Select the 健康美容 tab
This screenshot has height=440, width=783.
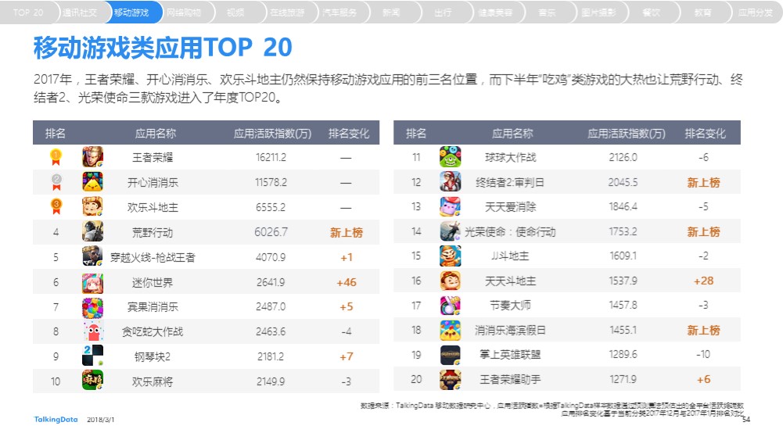point(495,13)
